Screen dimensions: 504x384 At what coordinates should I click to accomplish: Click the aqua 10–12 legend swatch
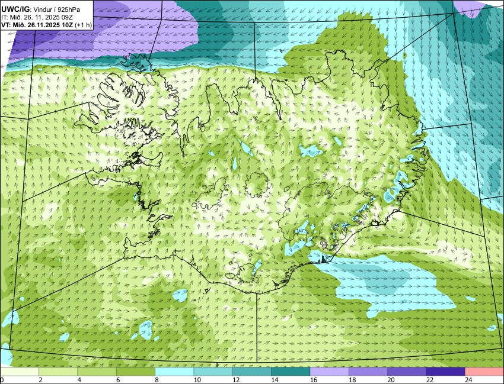(213, 372)
